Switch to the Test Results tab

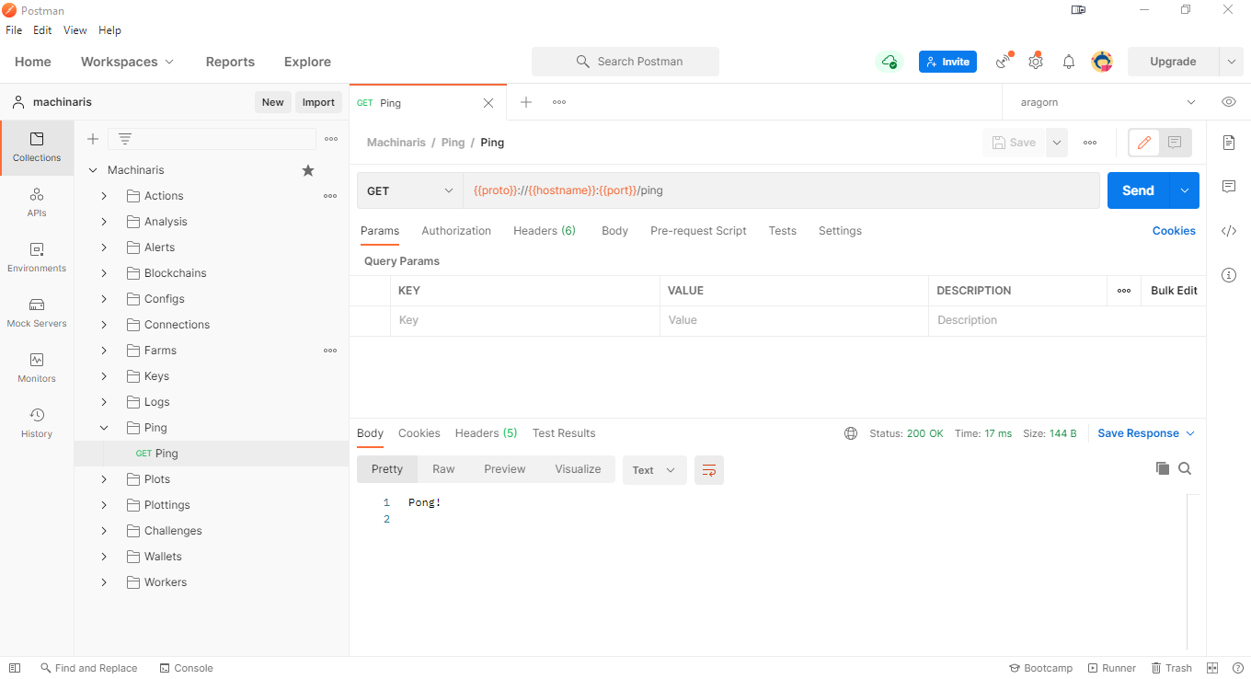click(x=564, y=433)
